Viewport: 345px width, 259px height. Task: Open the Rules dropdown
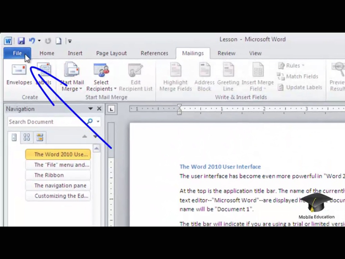click(291, 66)
